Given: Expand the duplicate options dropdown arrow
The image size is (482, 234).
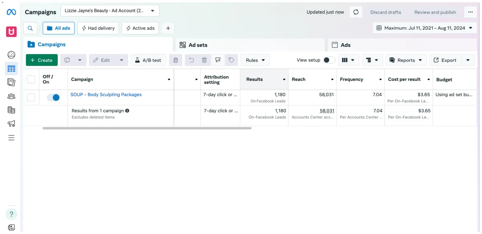Looking at the screenshot, I should coord(80,60).
